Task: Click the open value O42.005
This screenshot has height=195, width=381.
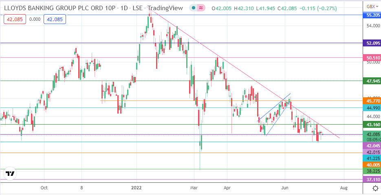Action: 222,9
